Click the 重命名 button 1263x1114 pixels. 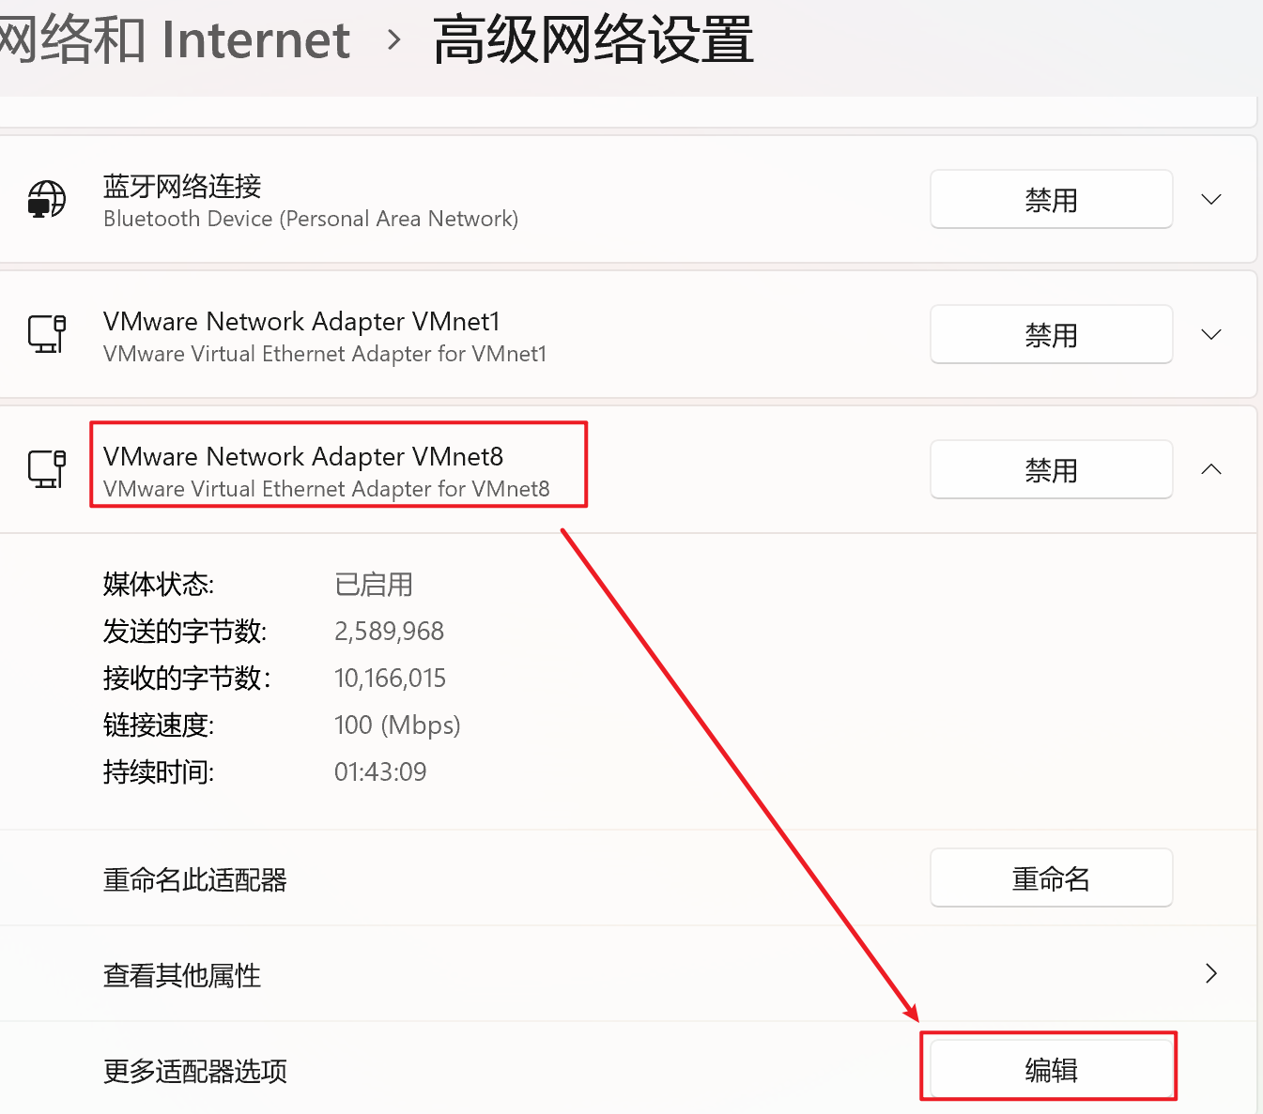[1051, 878]
